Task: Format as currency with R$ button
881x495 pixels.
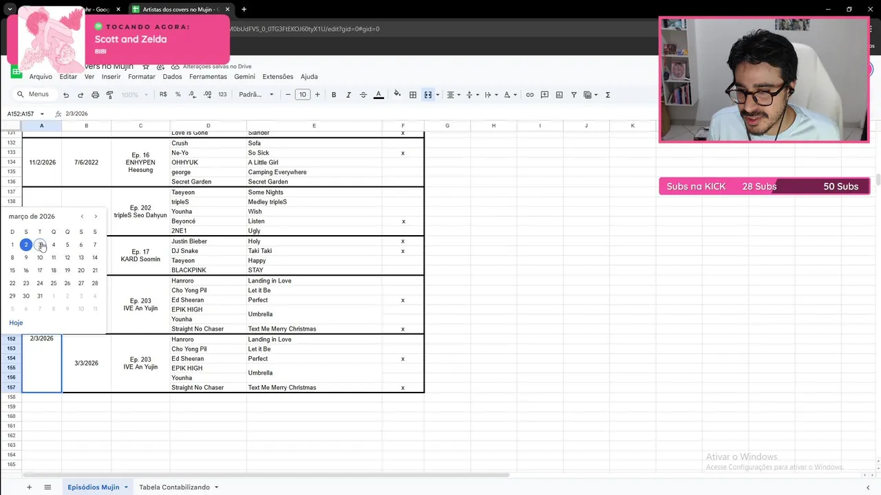Action: tap(163, 95)
